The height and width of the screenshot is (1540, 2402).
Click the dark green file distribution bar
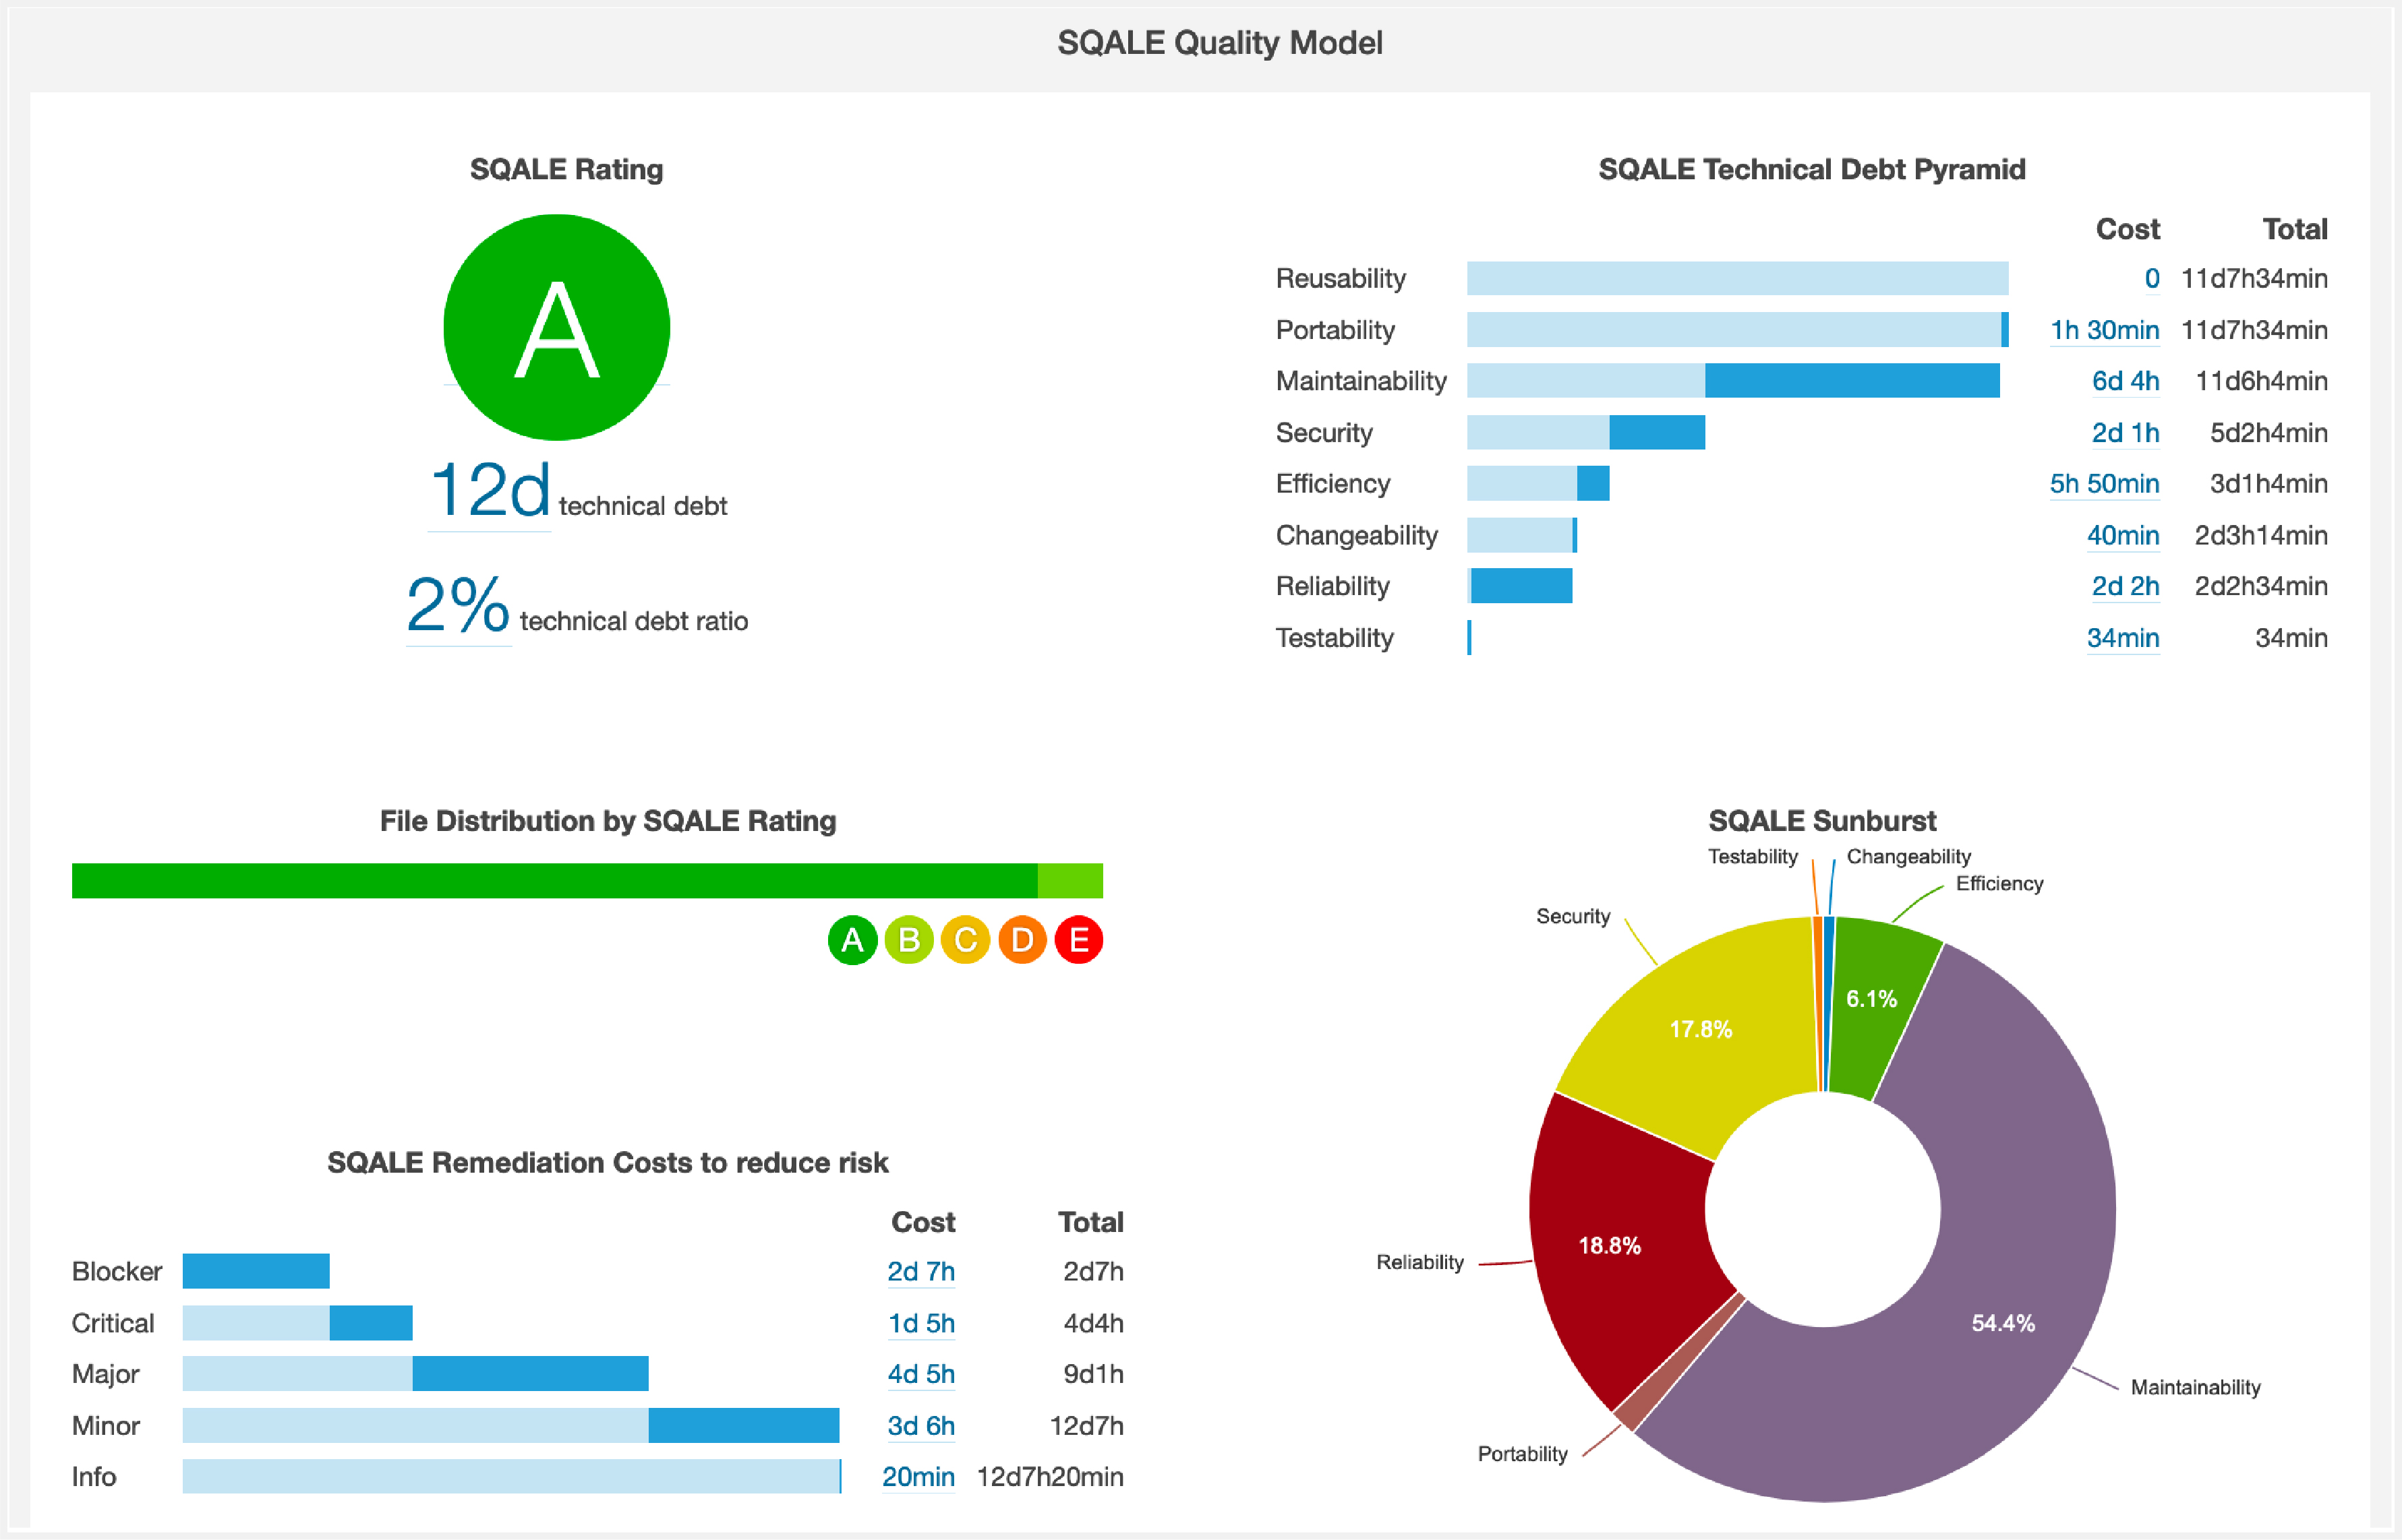tap(554, 881)
